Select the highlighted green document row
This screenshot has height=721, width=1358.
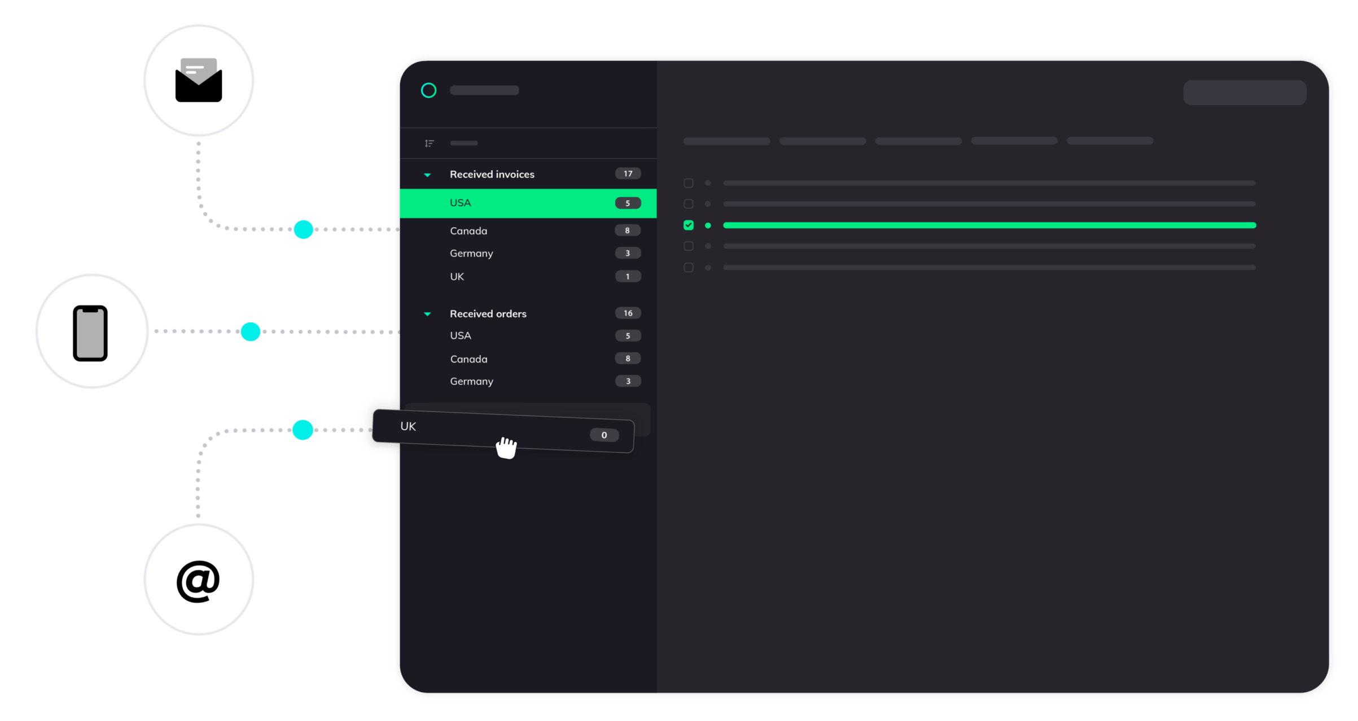click(989, 225)
